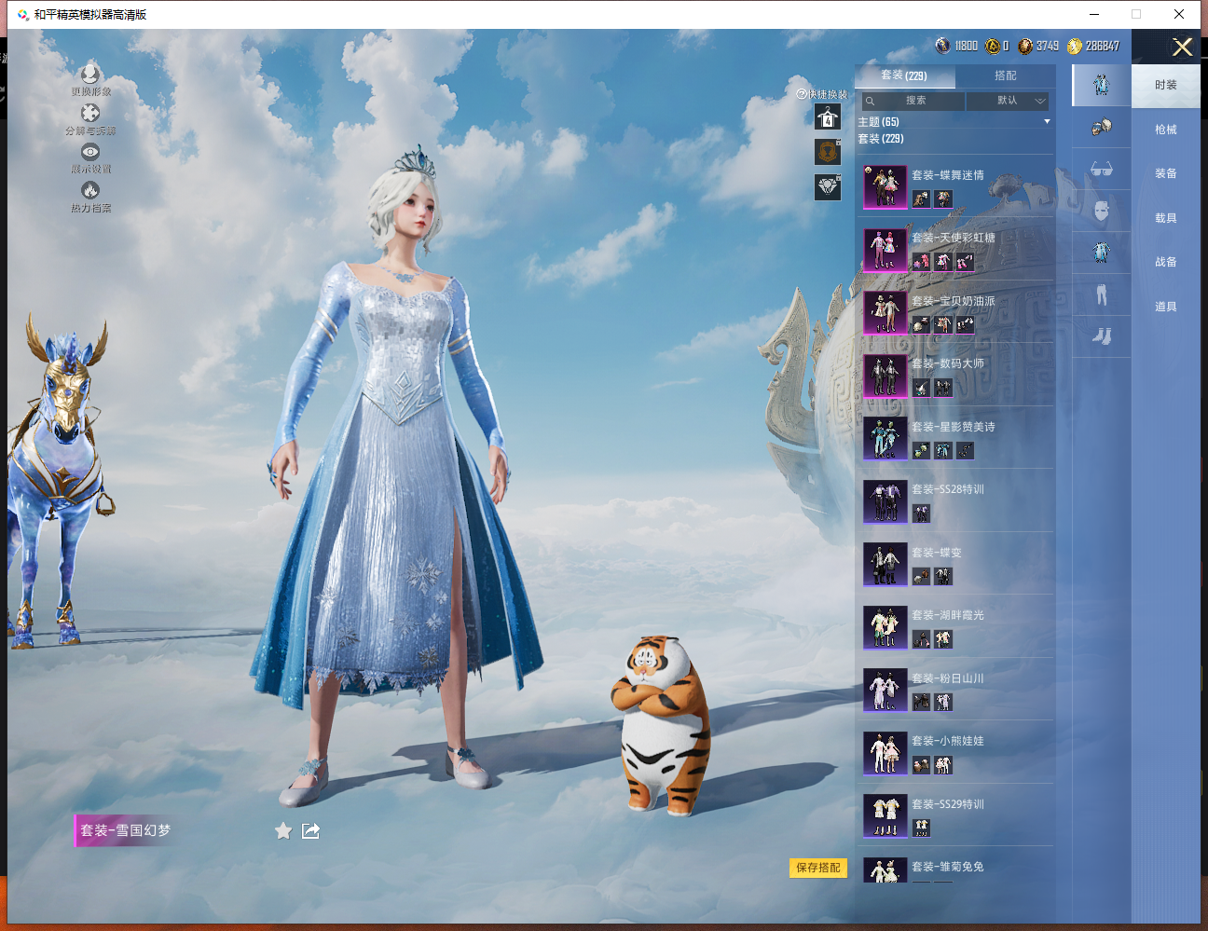Select 套装-小熊娃娃 outfit thumbnail

point(885,753)
